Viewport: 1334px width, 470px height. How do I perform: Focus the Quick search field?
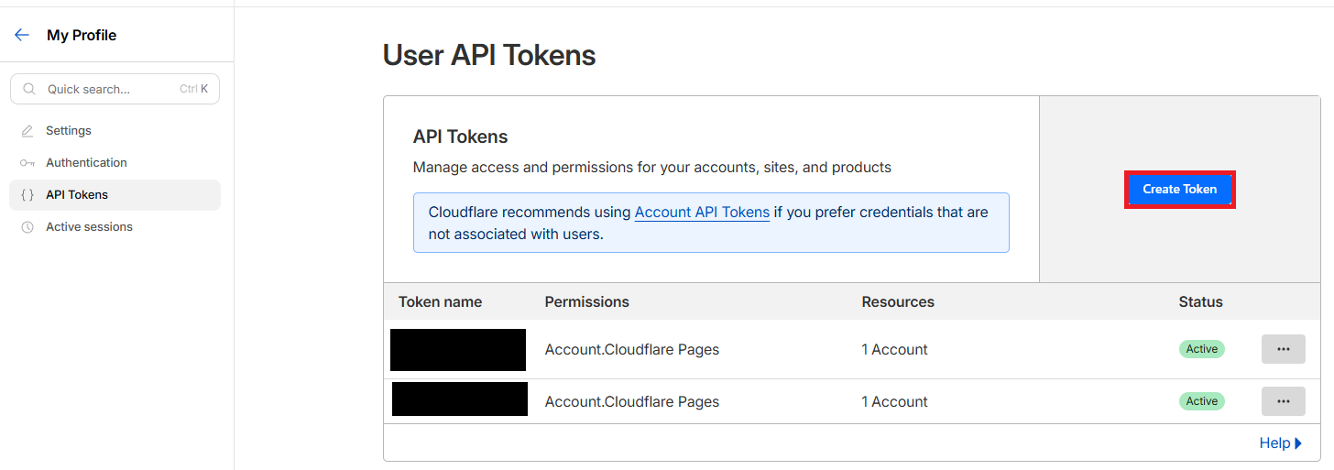tap(110, 89)
